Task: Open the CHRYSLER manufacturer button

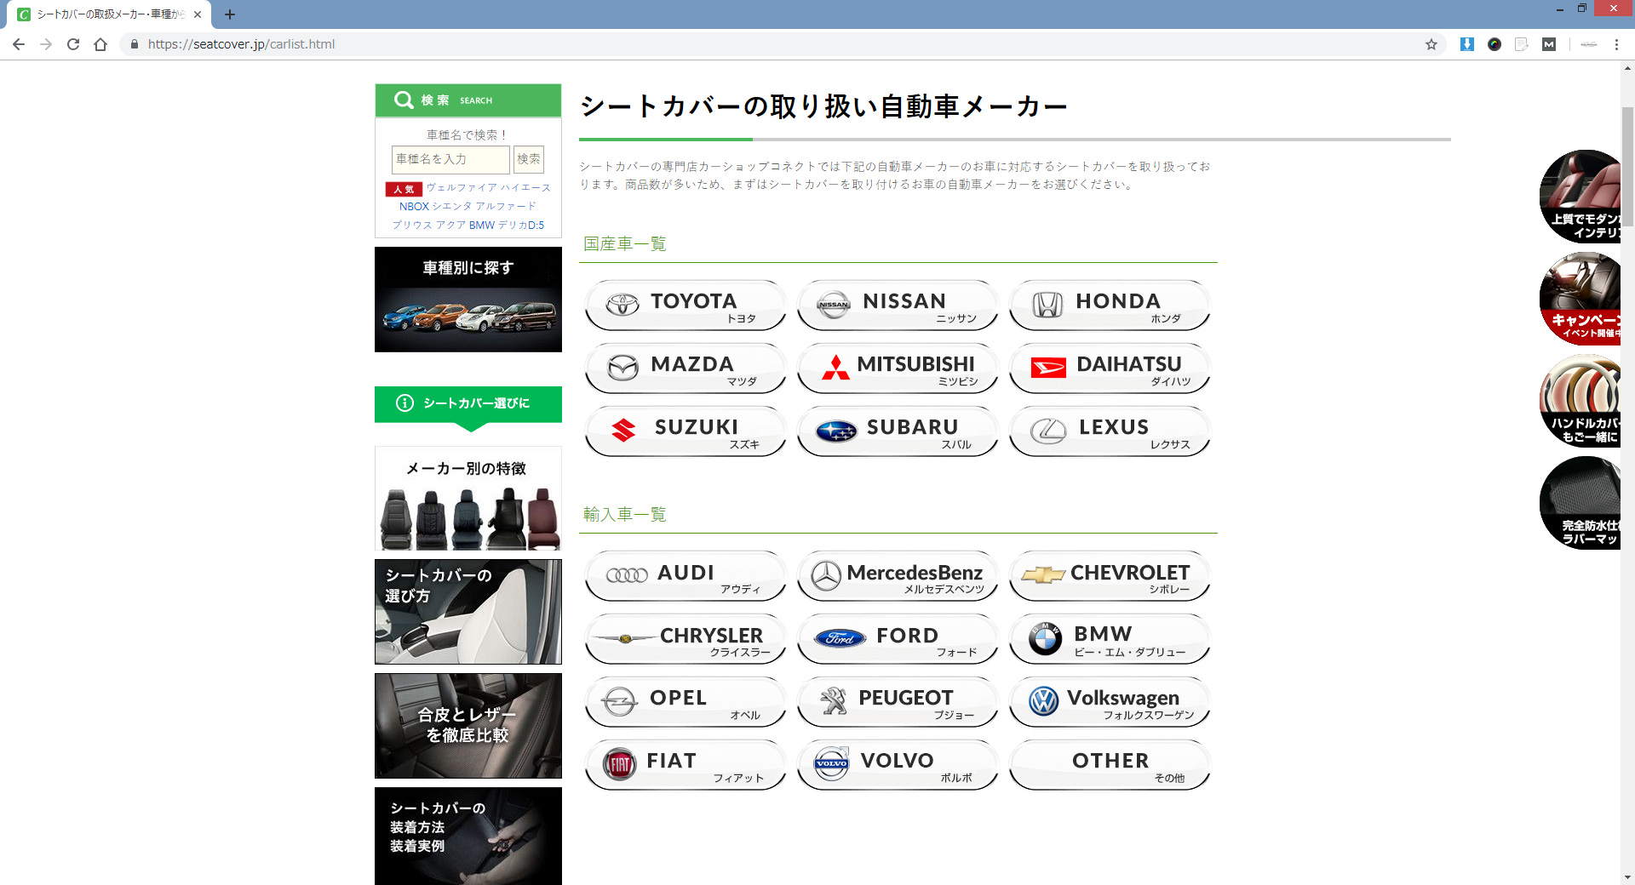Action: click(686, 639)
